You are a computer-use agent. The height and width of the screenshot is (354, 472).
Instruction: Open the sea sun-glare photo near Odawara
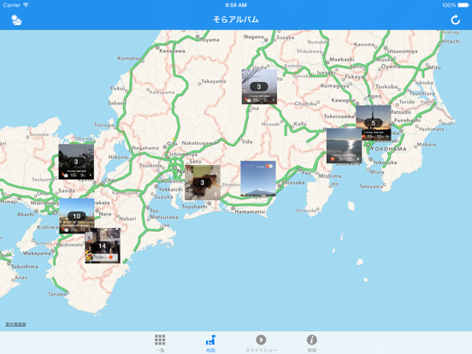click(x=344, y=145)
